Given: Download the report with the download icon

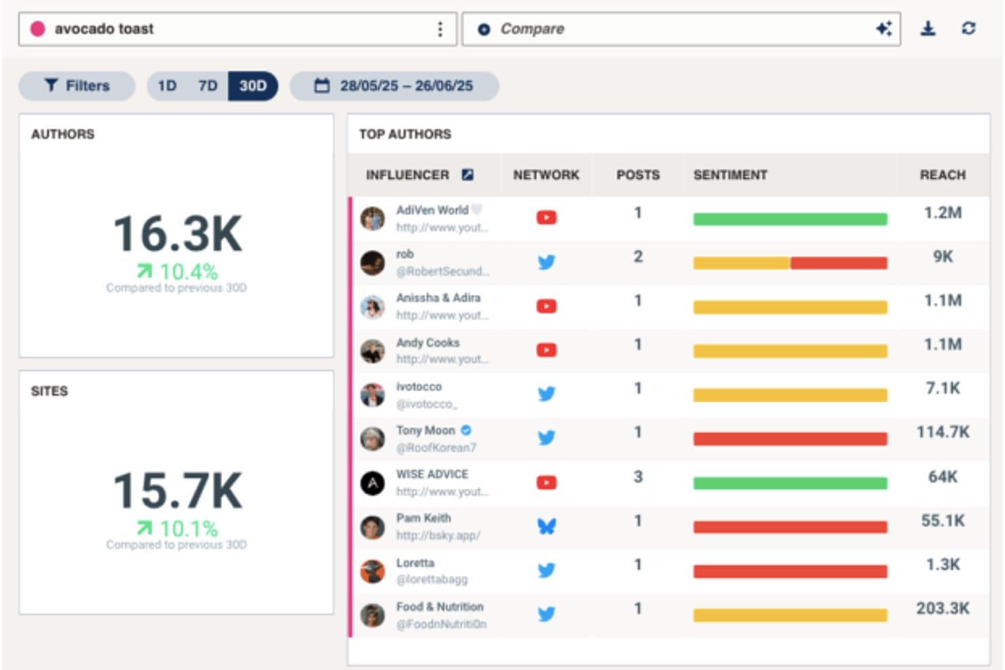Looking at the screenshot, I should [928, 29].
